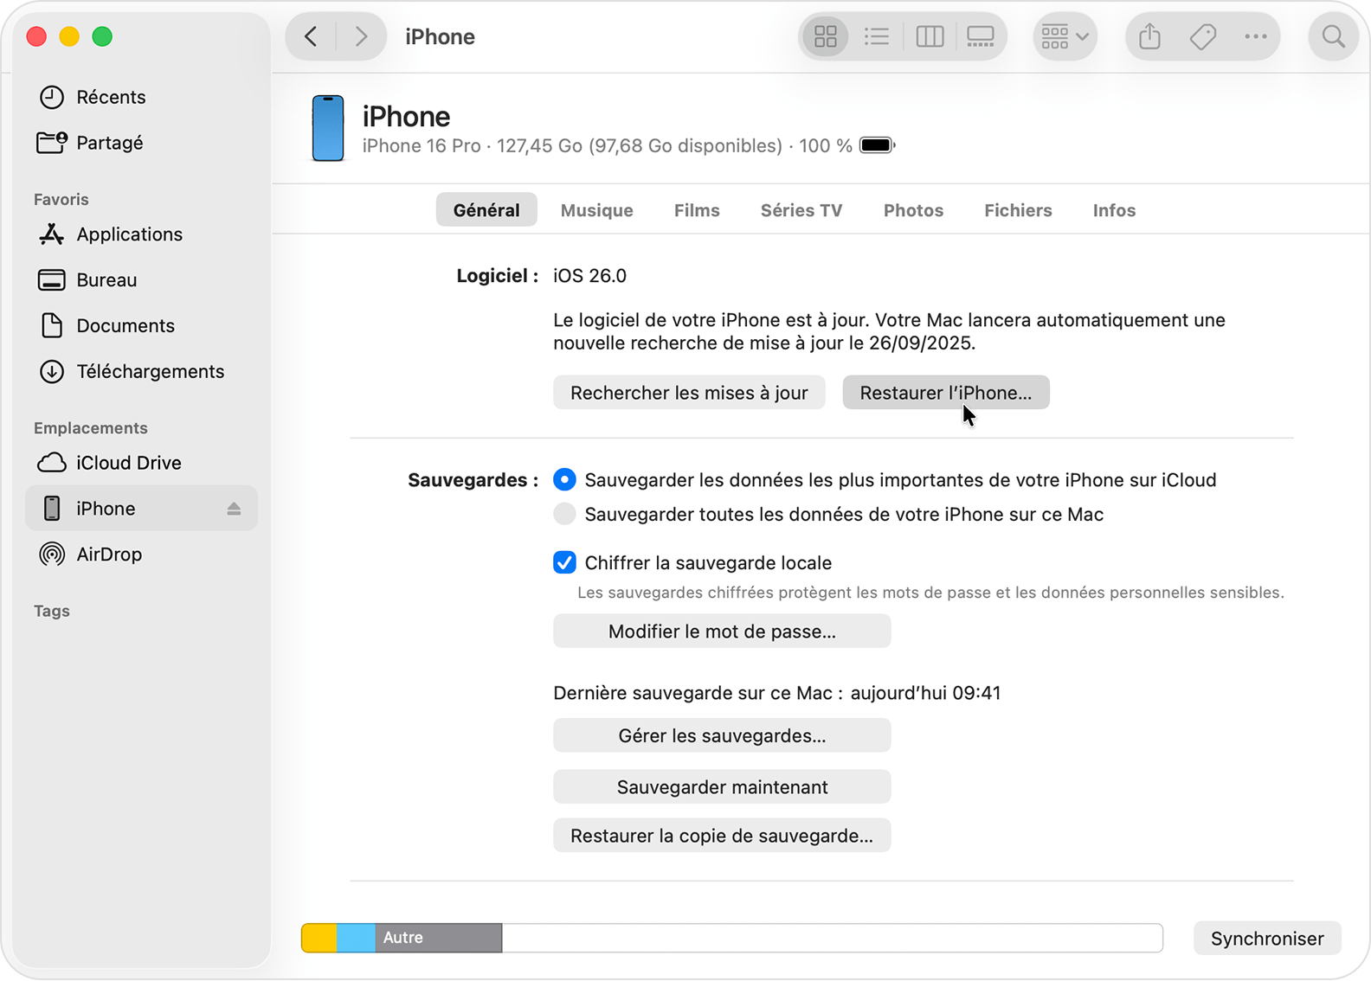Click the blue storage bar segment

click(x=356, y=938)
